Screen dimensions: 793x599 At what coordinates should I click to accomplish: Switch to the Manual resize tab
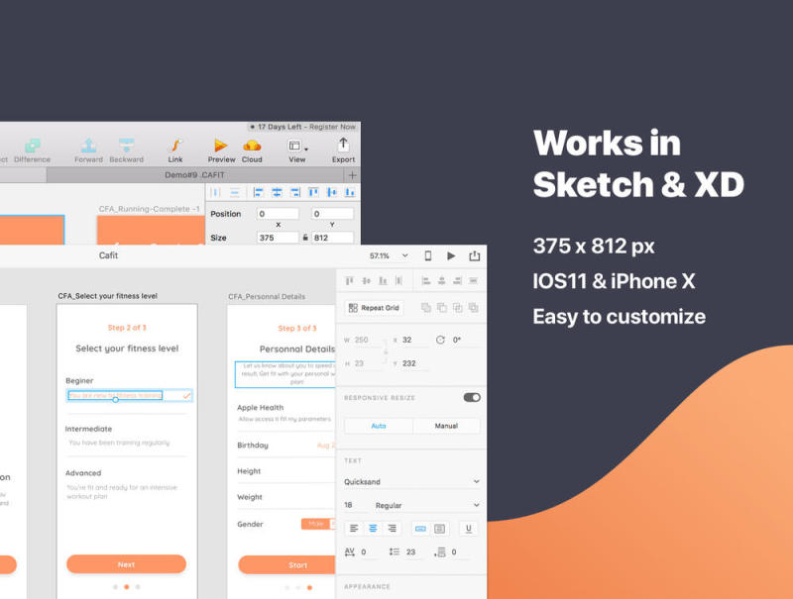[x=445, y=426]
